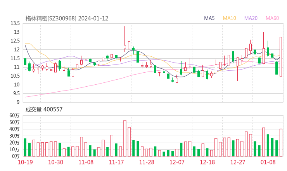This screenshot has width=287, height=171.
Task: Click the 13.5 price axis label
Action: pyautogui.click(x=15, y=23)
